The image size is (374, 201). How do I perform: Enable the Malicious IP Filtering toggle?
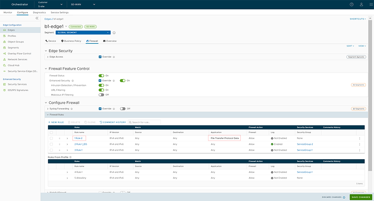pos(102,95)
